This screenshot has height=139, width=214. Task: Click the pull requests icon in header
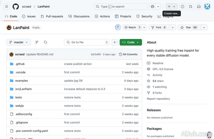coord(191,7)
